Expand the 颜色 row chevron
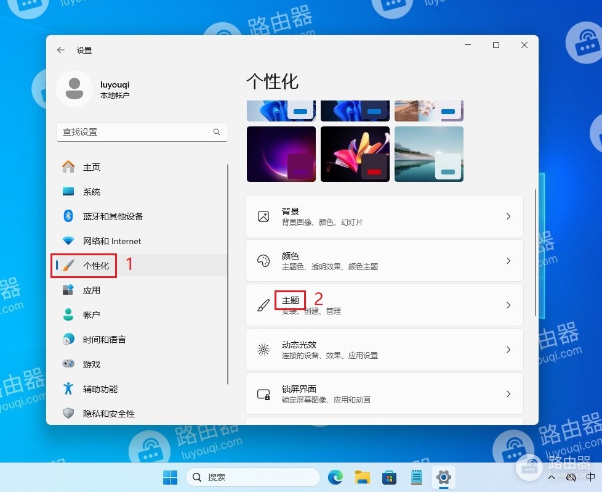The width and height of the screenshot is (602, 492). pos(508,261)
